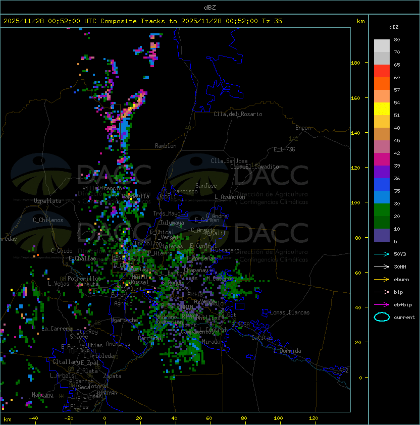Click the white 30HM arrow legend icon

point(382,267)
